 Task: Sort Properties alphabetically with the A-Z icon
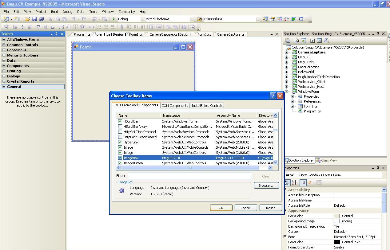click(294, 183)
